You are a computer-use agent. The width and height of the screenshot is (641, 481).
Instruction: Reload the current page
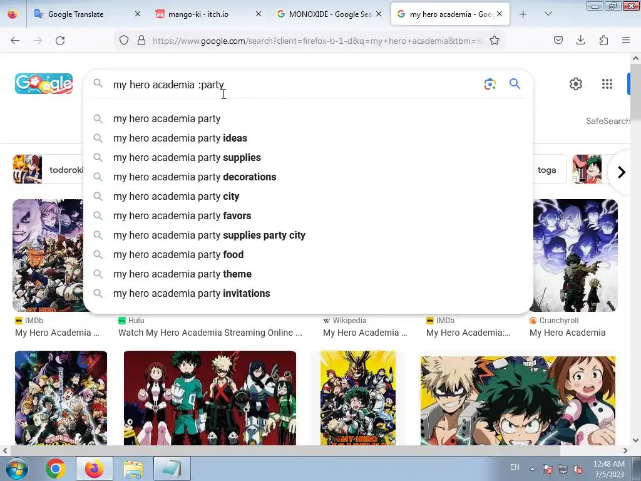click(60, 41)
